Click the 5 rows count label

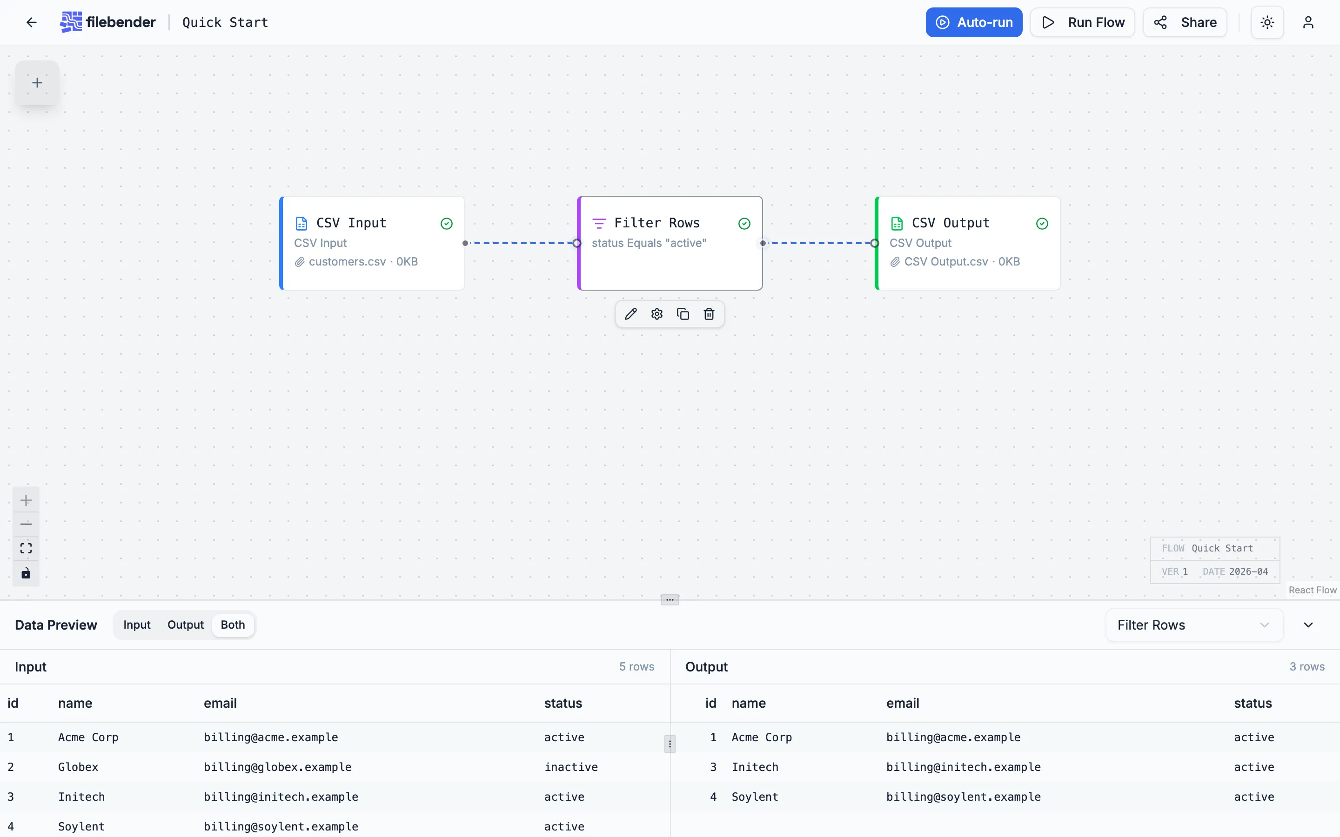[x=637, y=666]
